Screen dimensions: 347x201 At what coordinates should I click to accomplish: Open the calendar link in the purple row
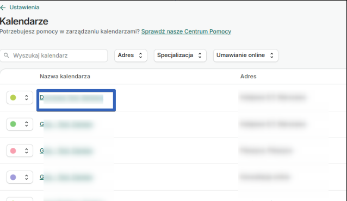(x=66, y=177)
